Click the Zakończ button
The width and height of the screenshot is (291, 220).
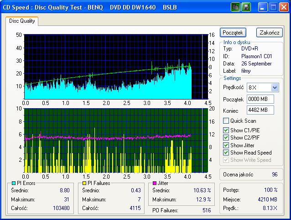pyautogui.click(x=270, y=33)
